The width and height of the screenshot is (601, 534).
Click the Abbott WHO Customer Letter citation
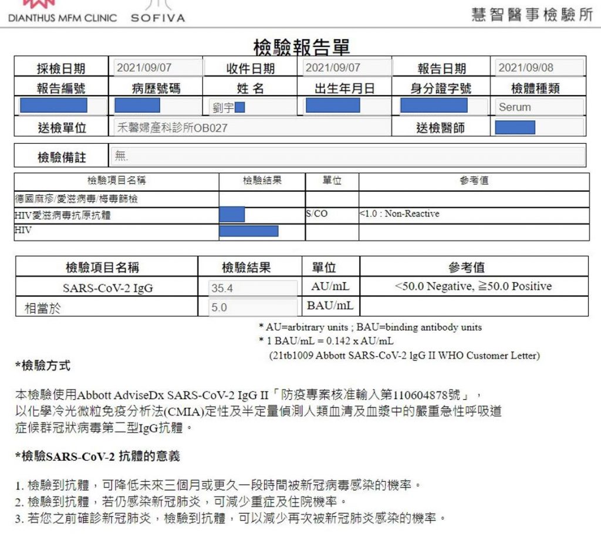[404, 356]
